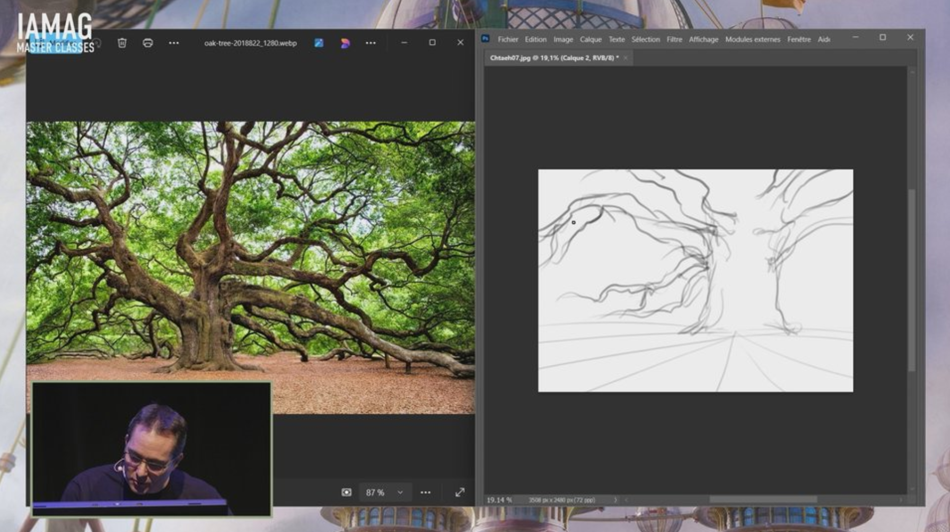Click the trash delete icon in Photos
The width and height of the screenshot is (950, 532).
pyautogui.click(x=122, y=43)
